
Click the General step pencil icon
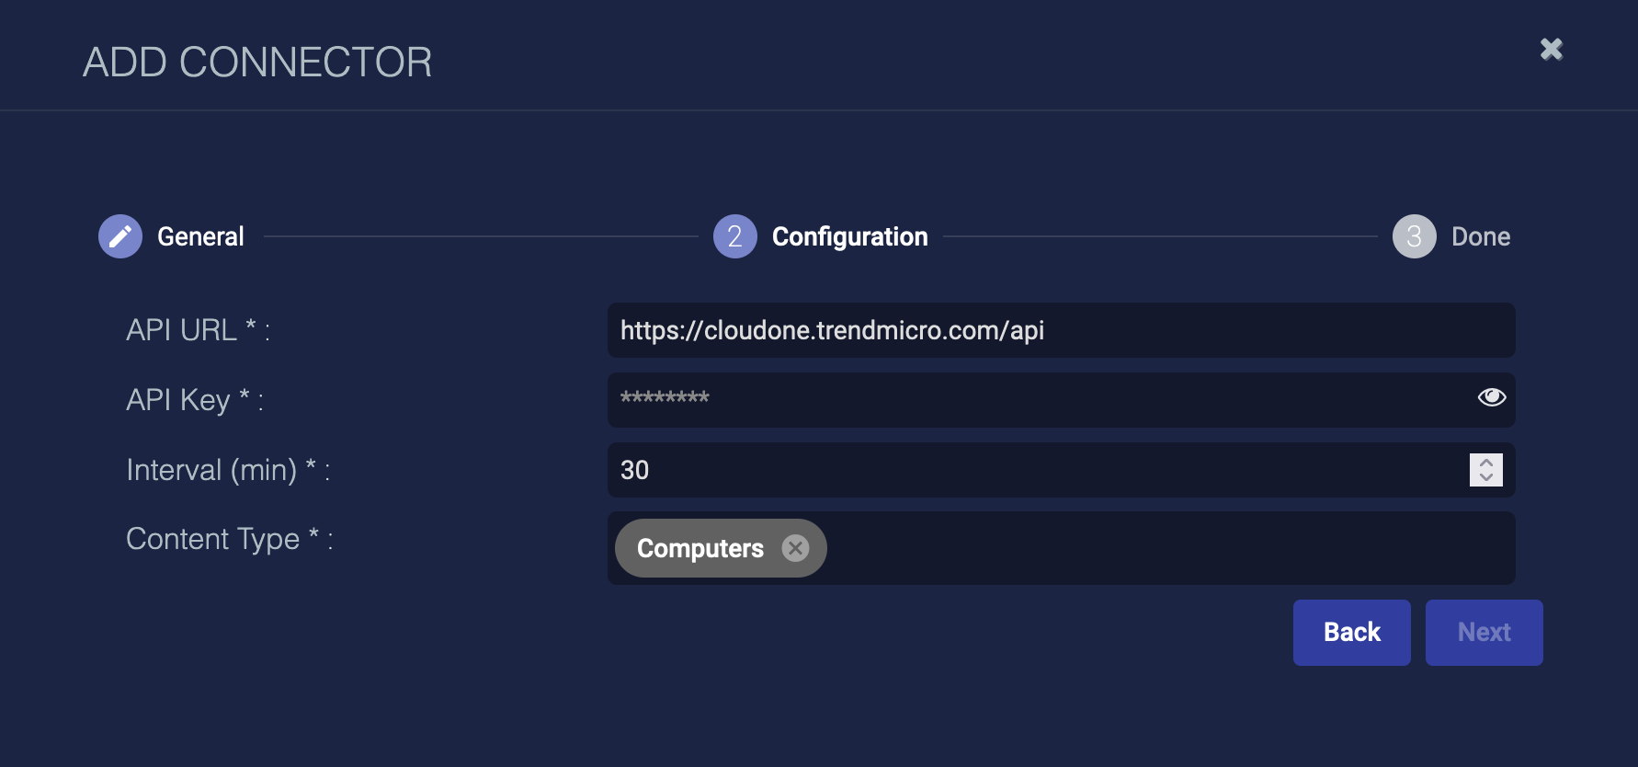(x=120, y=236)
